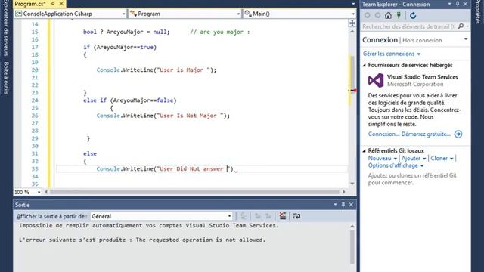Viewport: 484px width, 272px height.
Task: Go forward in Team Explorer navigation
Action: coord(377,15)
